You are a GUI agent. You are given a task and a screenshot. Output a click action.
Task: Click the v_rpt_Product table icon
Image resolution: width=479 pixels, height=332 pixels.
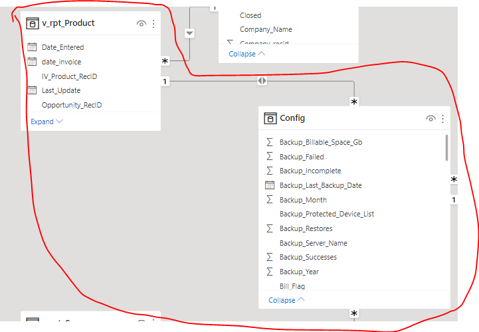click(33, 23)
